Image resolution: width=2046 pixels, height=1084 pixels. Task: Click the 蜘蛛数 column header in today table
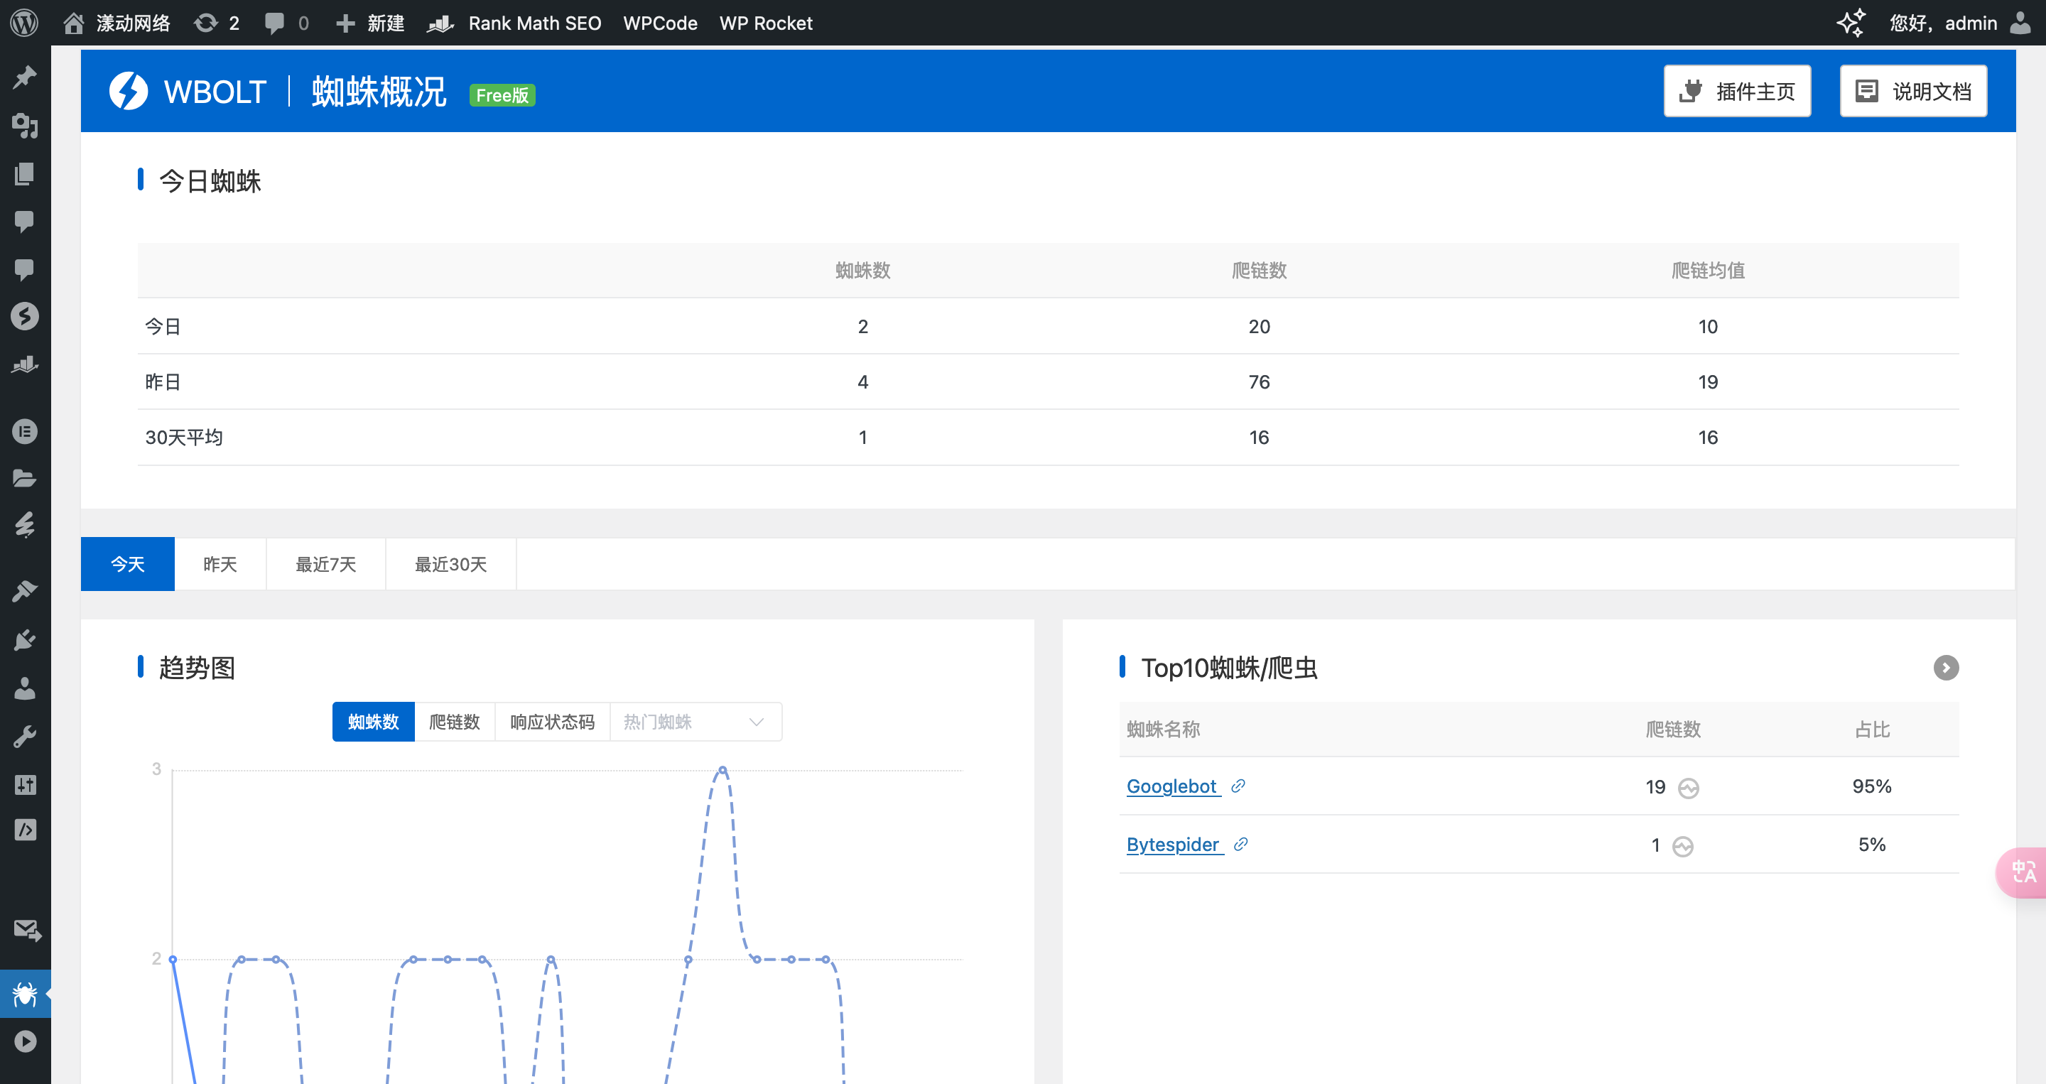point(862,270)
